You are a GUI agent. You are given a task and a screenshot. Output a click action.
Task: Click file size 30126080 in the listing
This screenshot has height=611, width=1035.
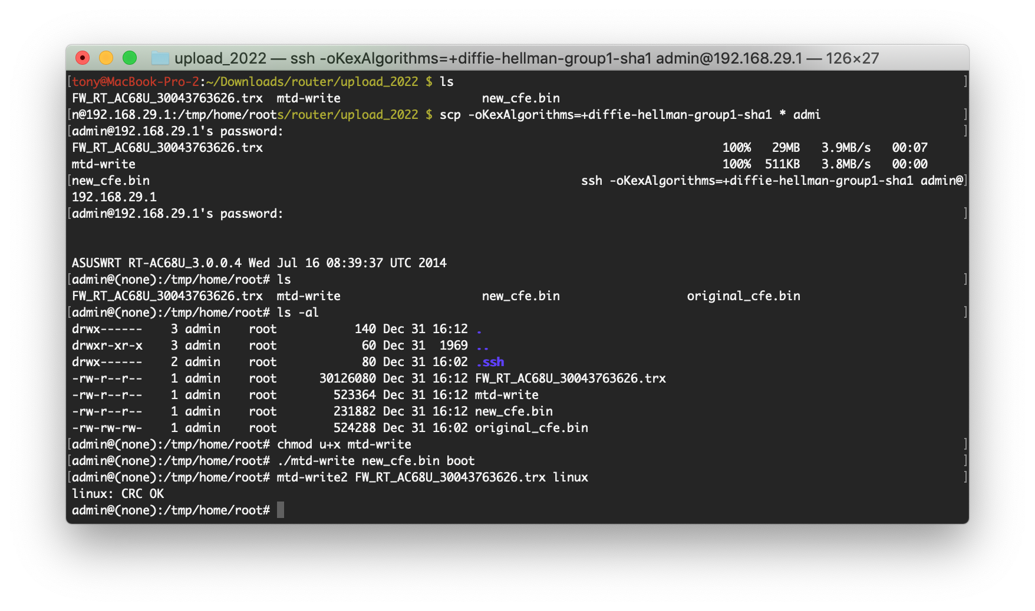pyautogui.click(x=347, y=378)
